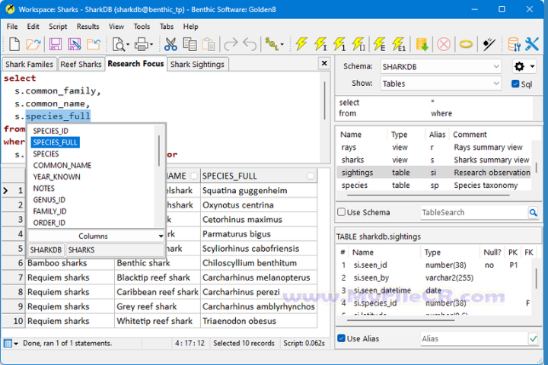Enable the Use Schema checkbox
The image size is (548, 365).
tap(342, 212)
